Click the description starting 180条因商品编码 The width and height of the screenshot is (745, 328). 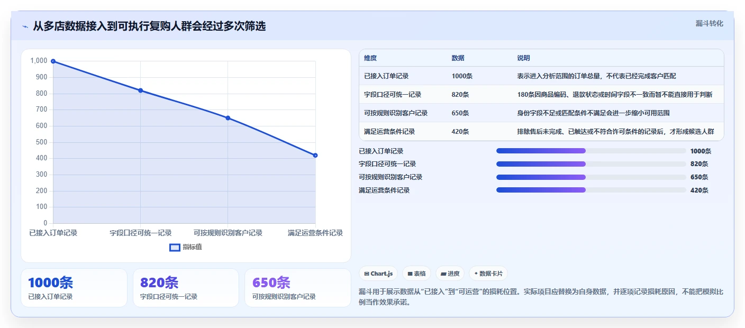coord(614,95)
